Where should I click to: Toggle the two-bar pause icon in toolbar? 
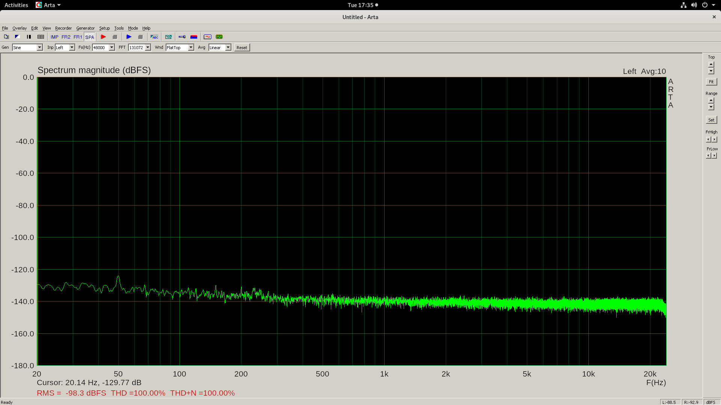pyautogui.click(x=29, y=37)
